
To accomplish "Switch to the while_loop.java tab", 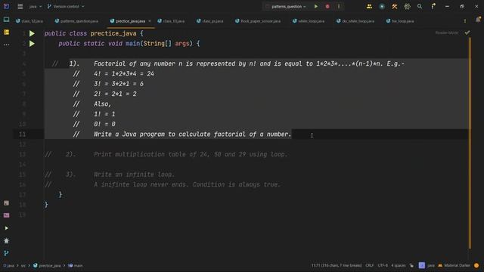I will point(309,21).
